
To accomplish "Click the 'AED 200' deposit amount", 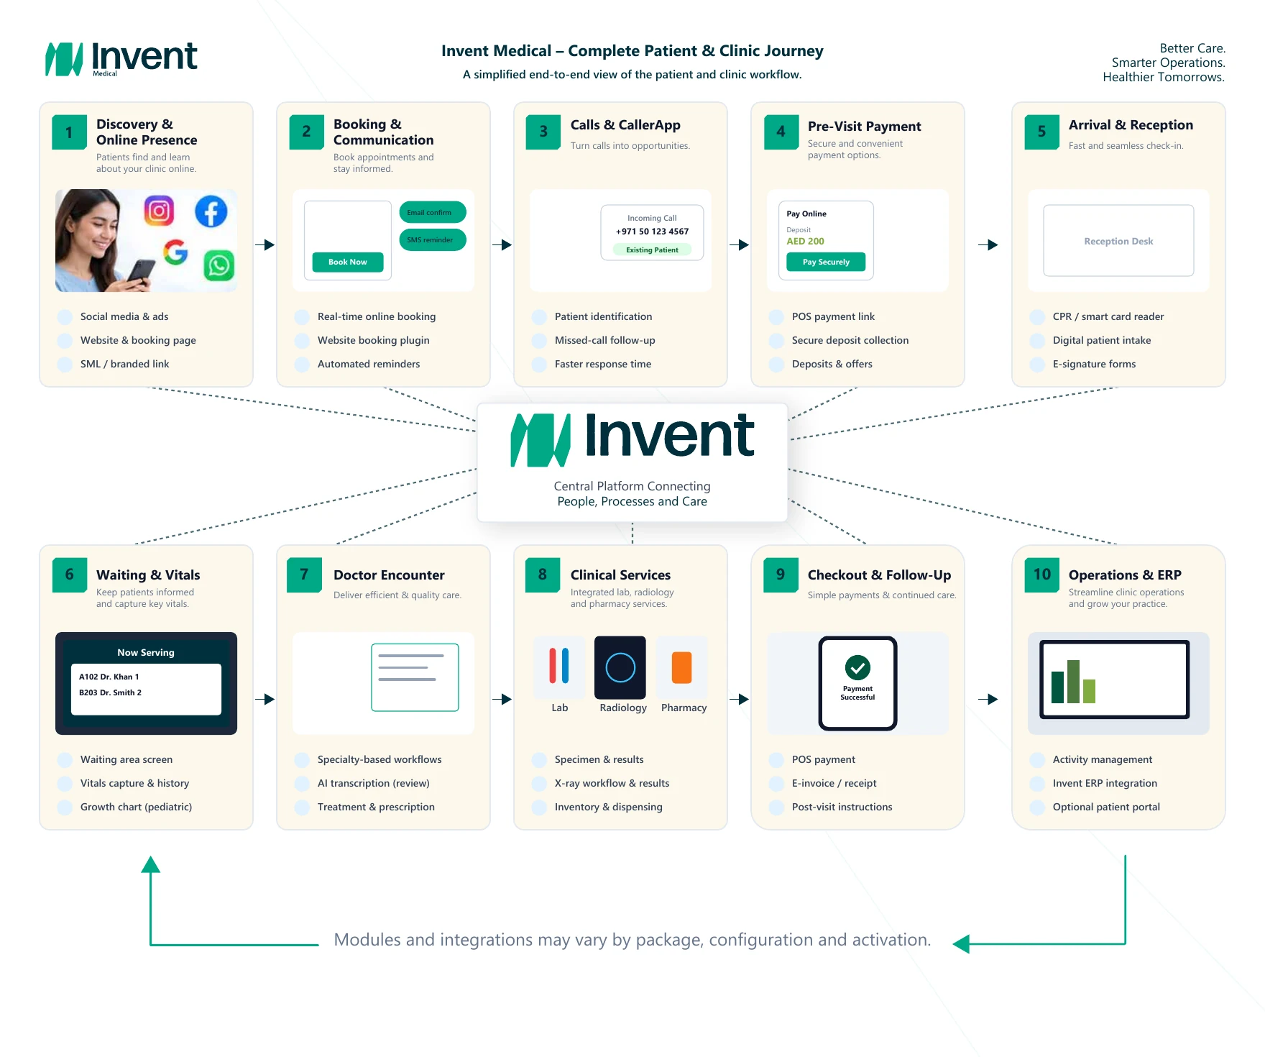I will (x=805, y=242).
